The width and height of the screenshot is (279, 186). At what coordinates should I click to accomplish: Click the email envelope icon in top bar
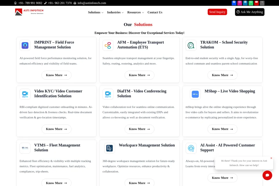point(75,3)
